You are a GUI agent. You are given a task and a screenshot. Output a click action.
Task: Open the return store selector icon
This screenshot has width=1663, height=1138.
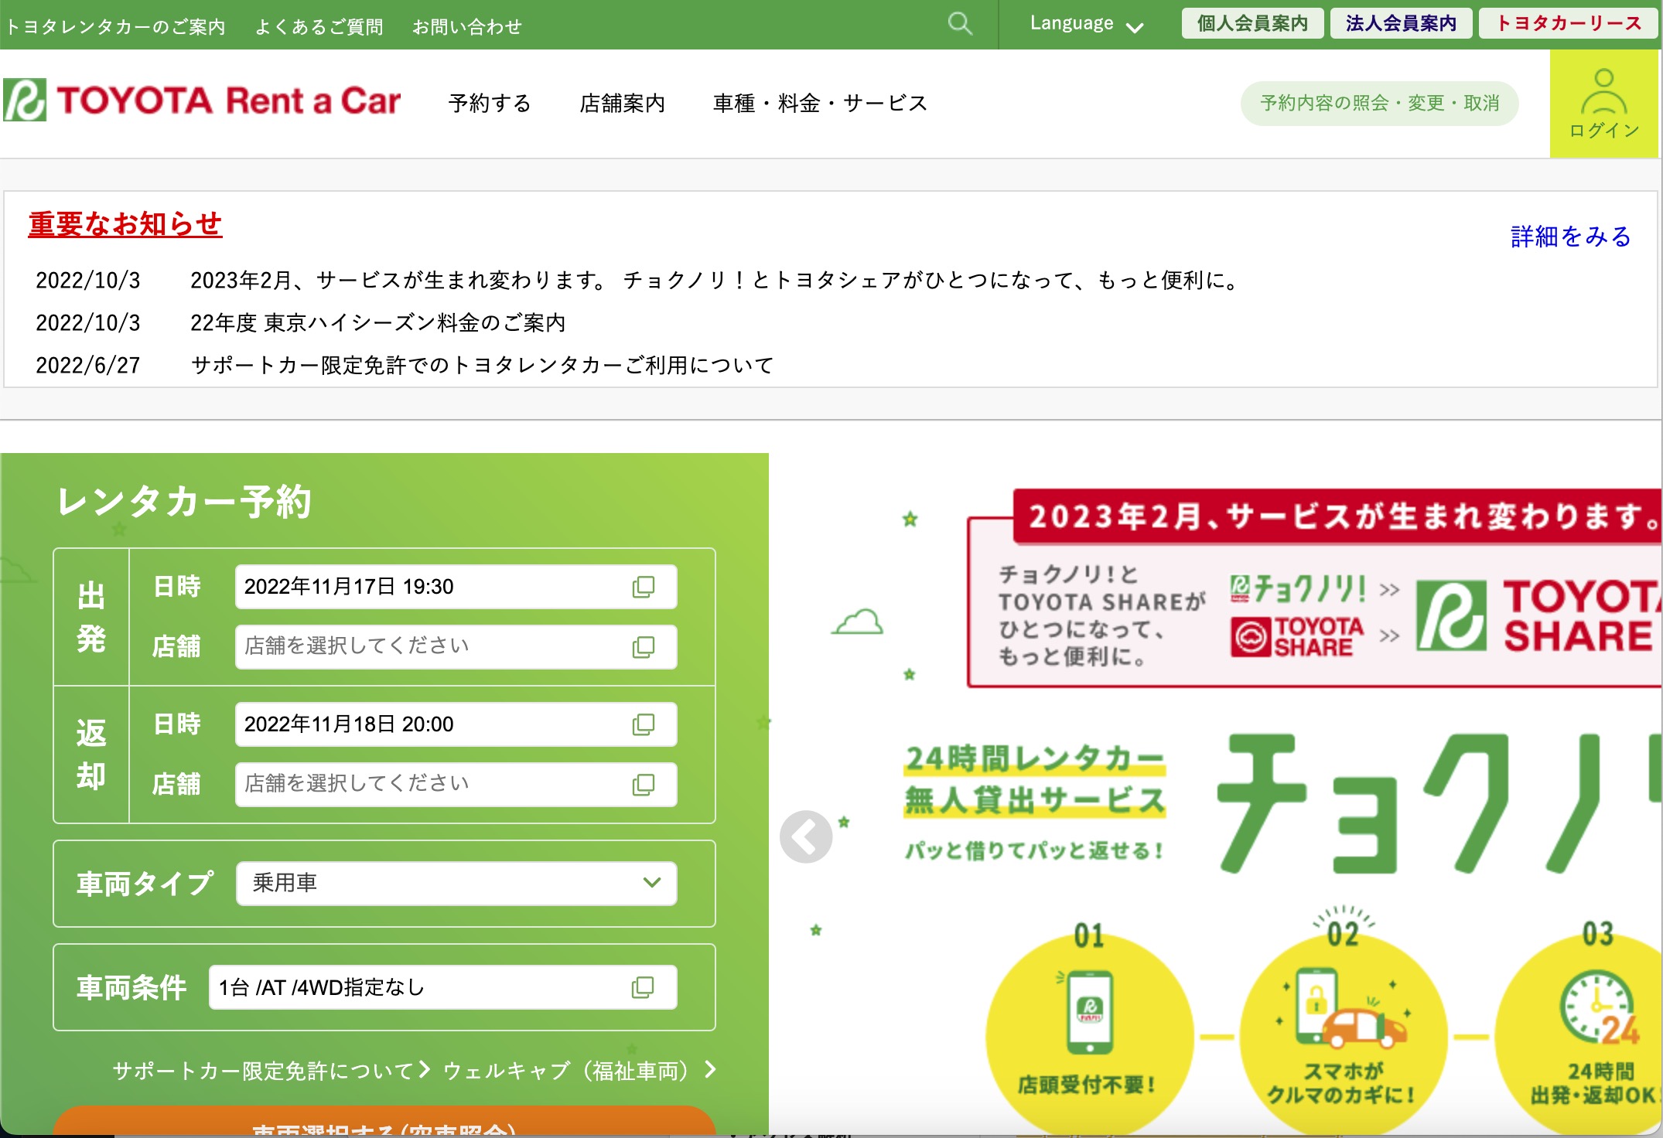643,785
